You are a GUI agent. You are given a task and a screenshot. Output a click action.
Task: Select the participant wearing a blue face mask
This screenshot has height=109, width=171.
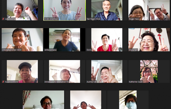[x=128, y=100]
